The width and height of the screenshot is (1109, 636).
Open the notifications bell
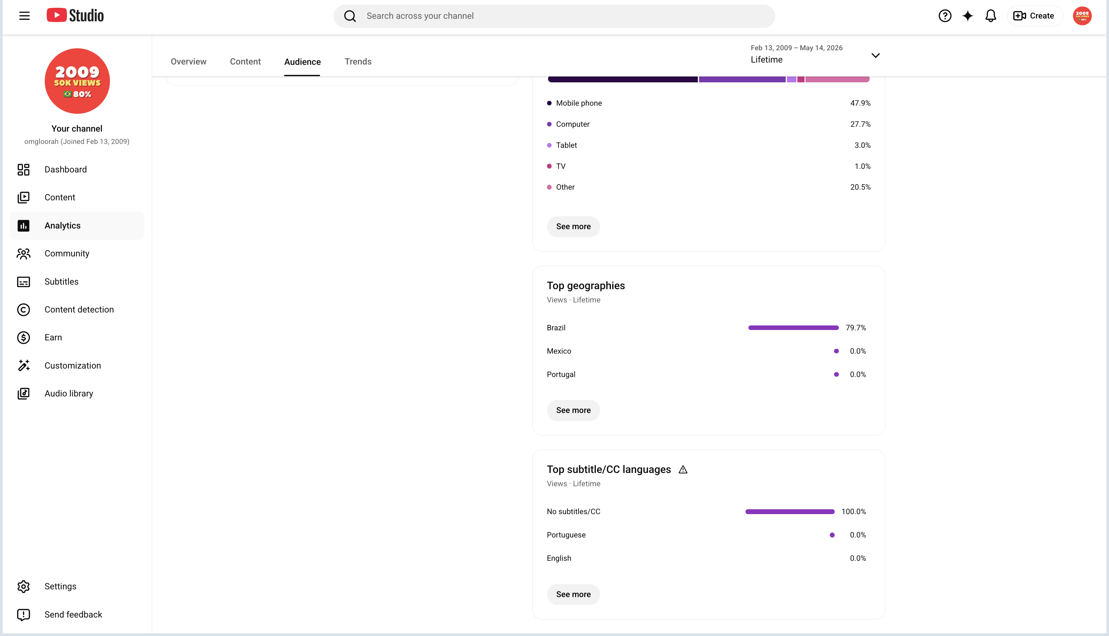coord(991,16)
